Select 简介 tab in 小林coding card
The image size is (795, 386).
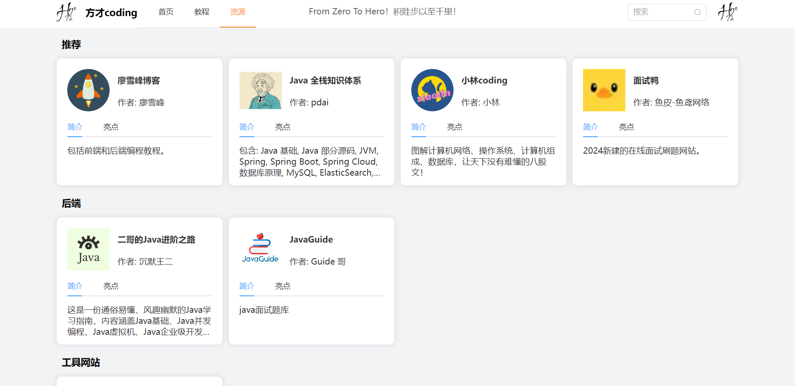coord(419,127)
